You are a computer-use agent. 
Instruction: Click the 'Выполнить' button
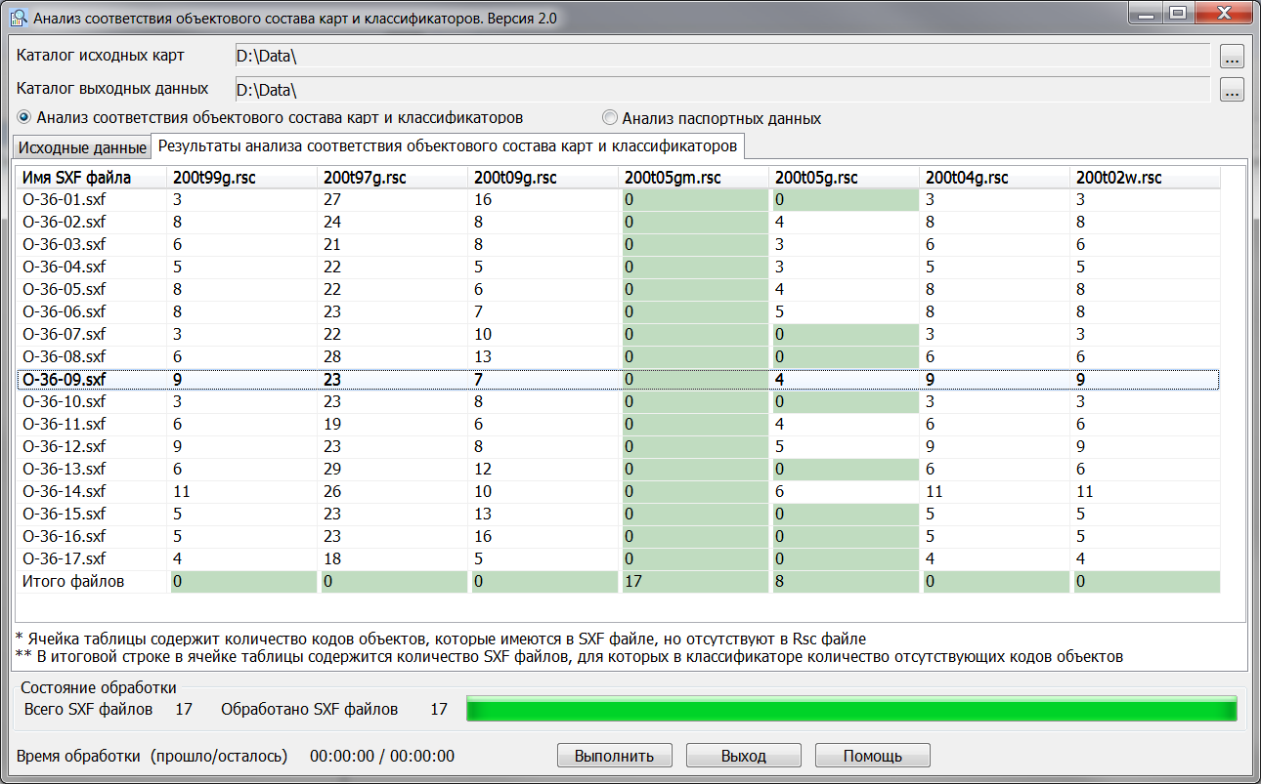[615, 756]
